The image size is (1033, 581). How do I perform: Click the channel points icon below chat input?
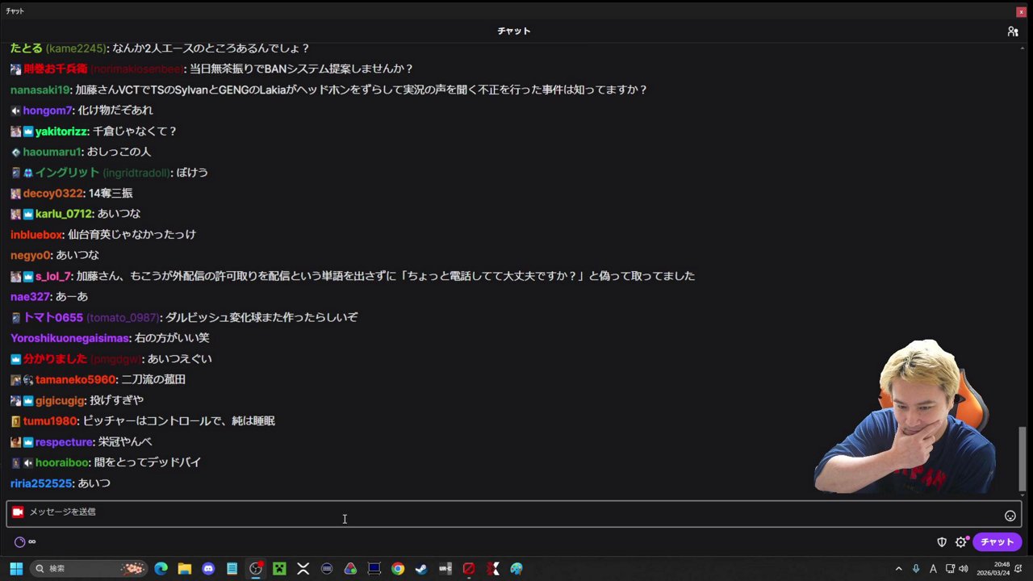19,541
